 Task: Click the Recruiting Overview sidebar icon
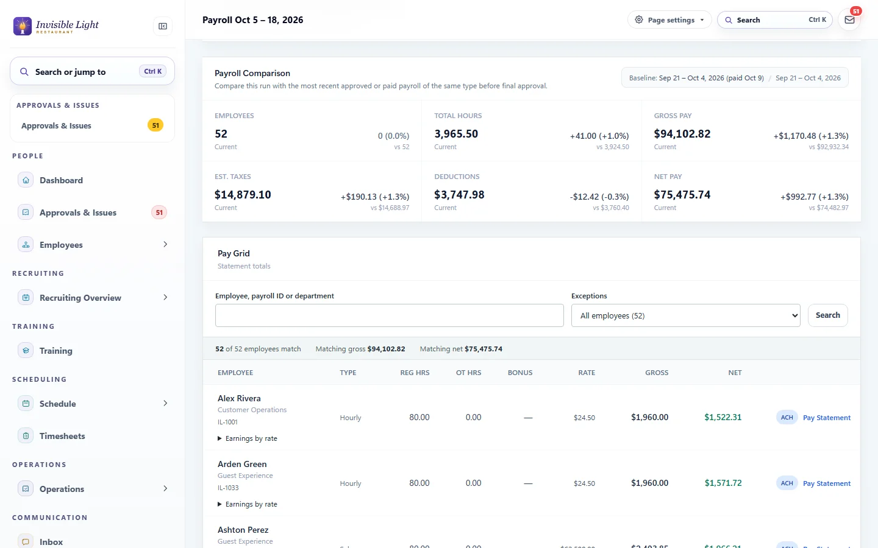point(26,298)
